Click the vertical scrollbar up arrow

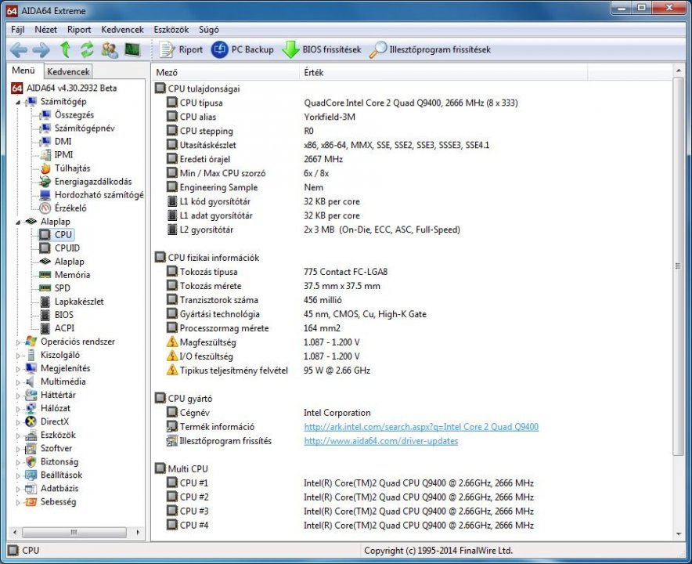click(x=679, y=70)
